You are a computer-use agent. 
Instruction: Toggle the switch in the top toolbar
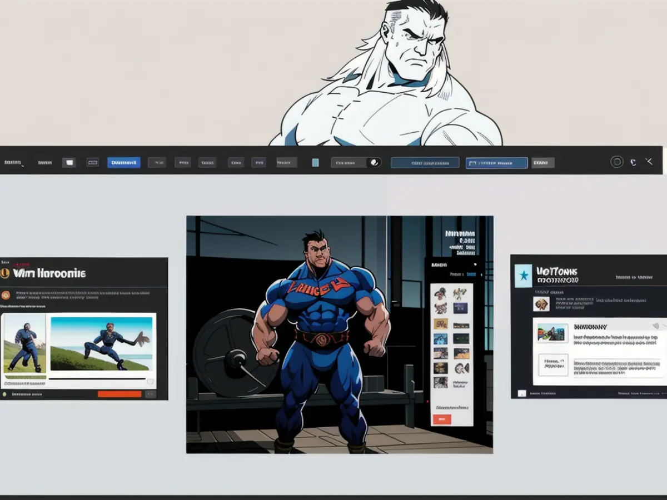pyautogui.click(x=374, y=163)
